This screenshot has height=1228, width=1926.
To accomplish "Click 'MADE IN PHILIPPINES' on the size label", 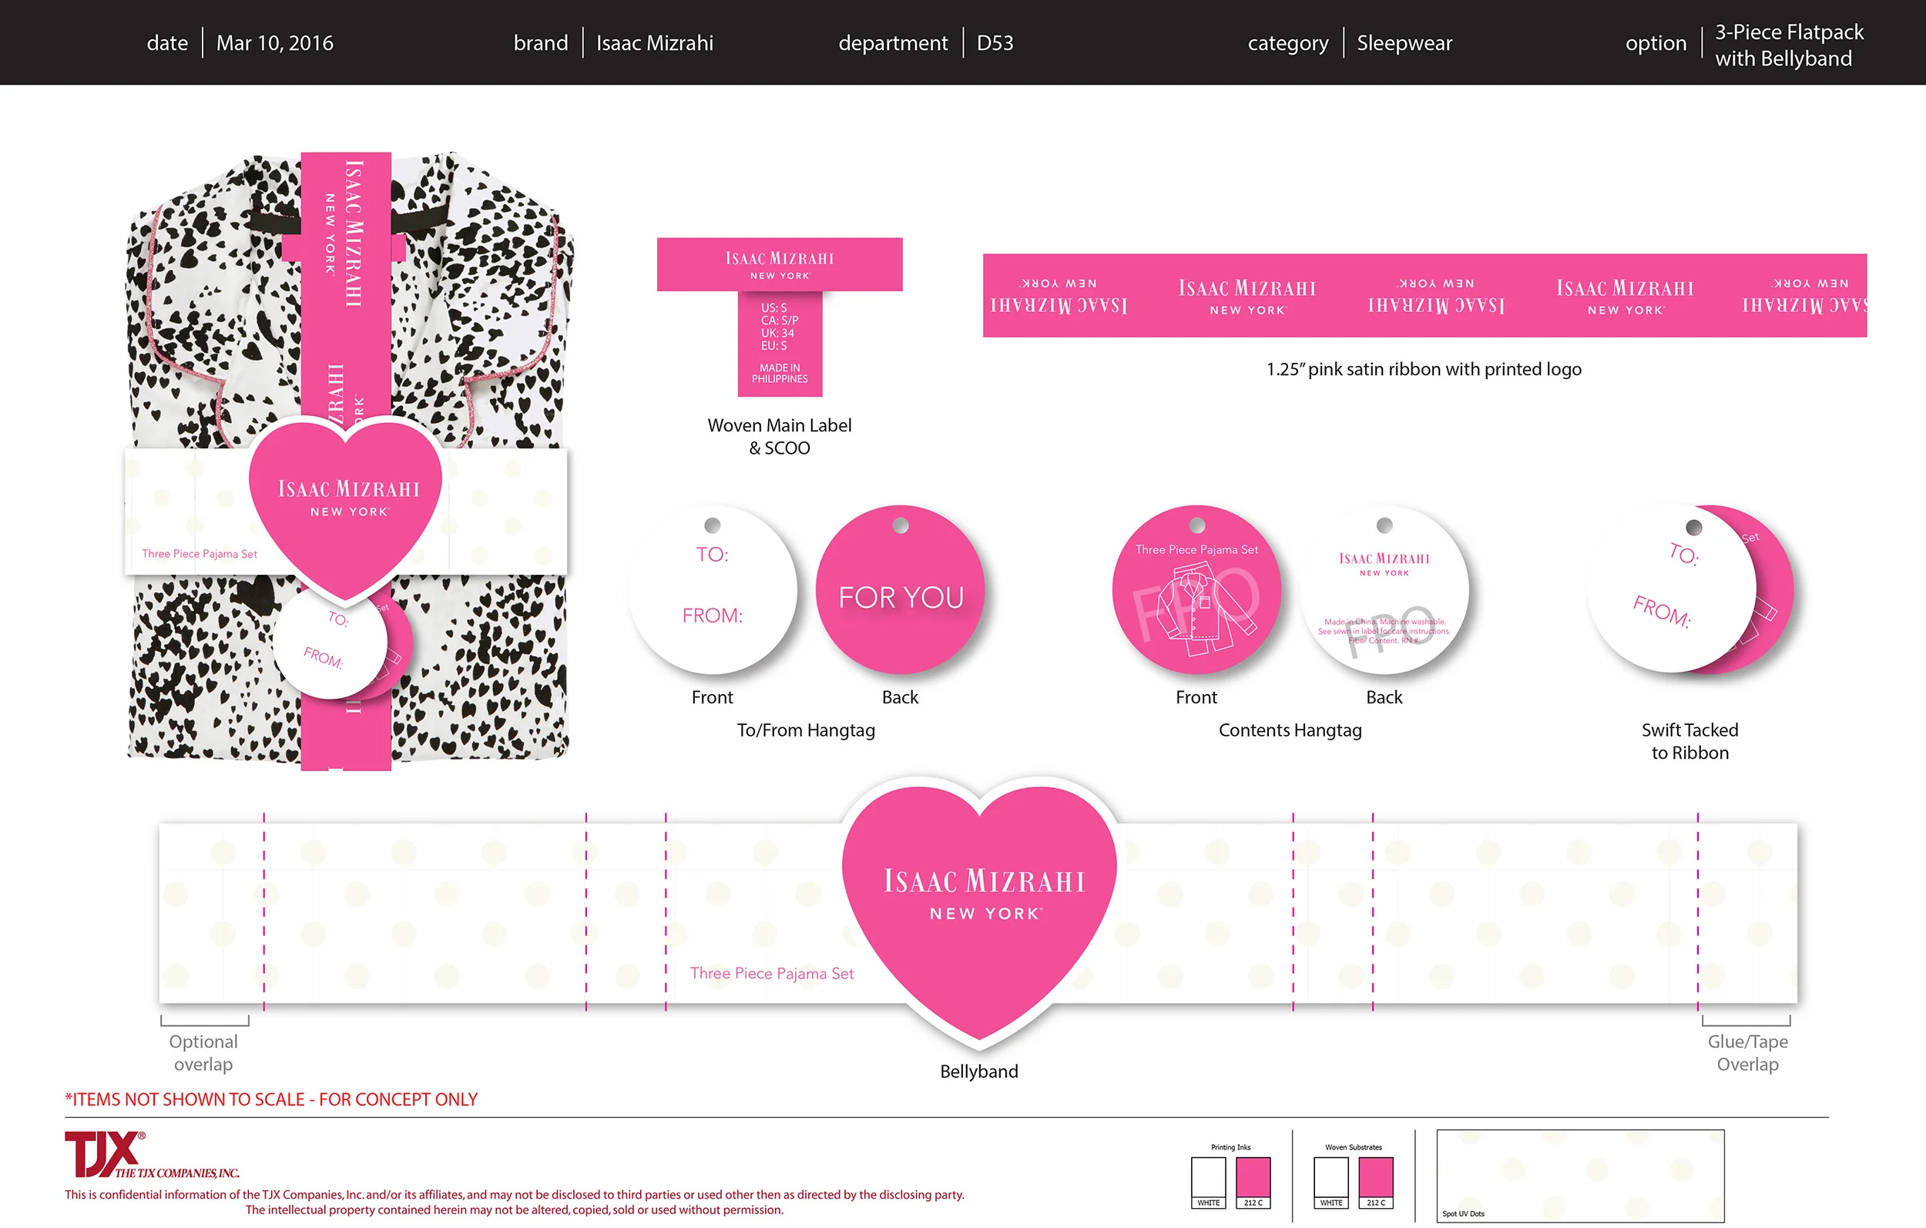I will coord(780,374).
